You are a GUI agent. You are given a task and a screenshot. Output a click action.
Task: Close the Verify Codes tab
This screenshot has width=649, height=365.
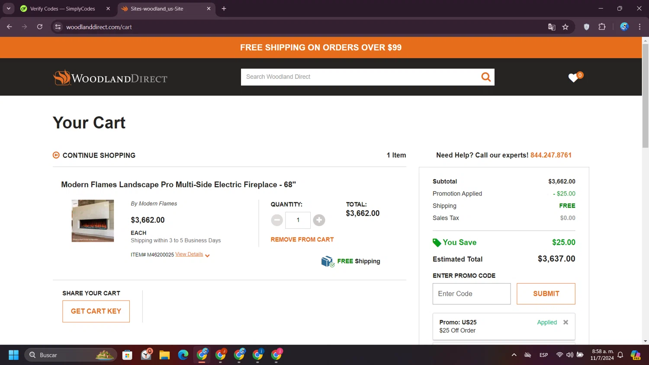[108, 9]
